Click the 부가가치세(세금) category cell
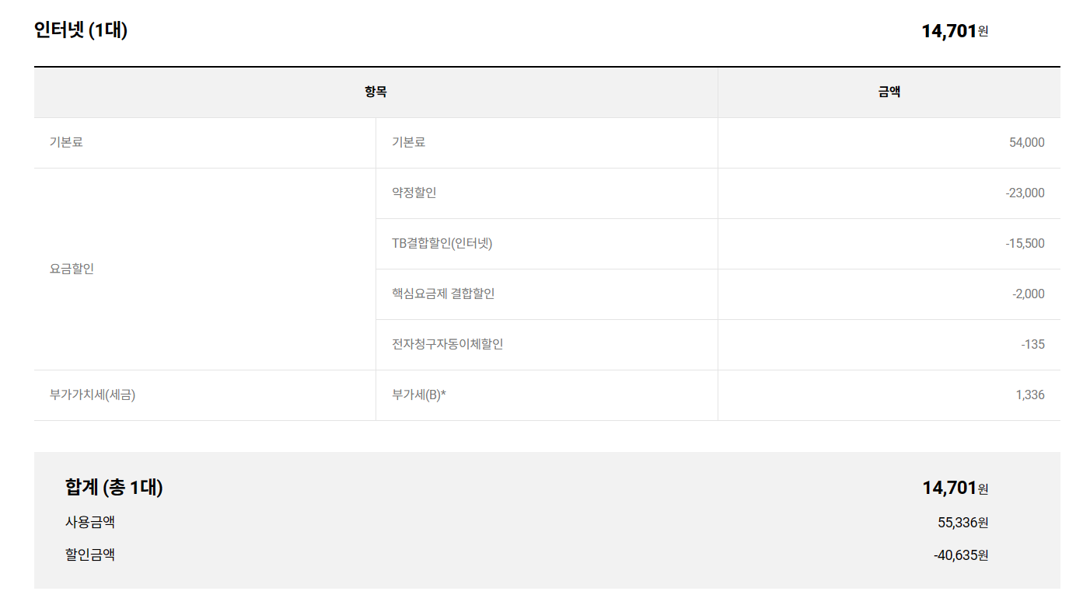 click(93, 395)
